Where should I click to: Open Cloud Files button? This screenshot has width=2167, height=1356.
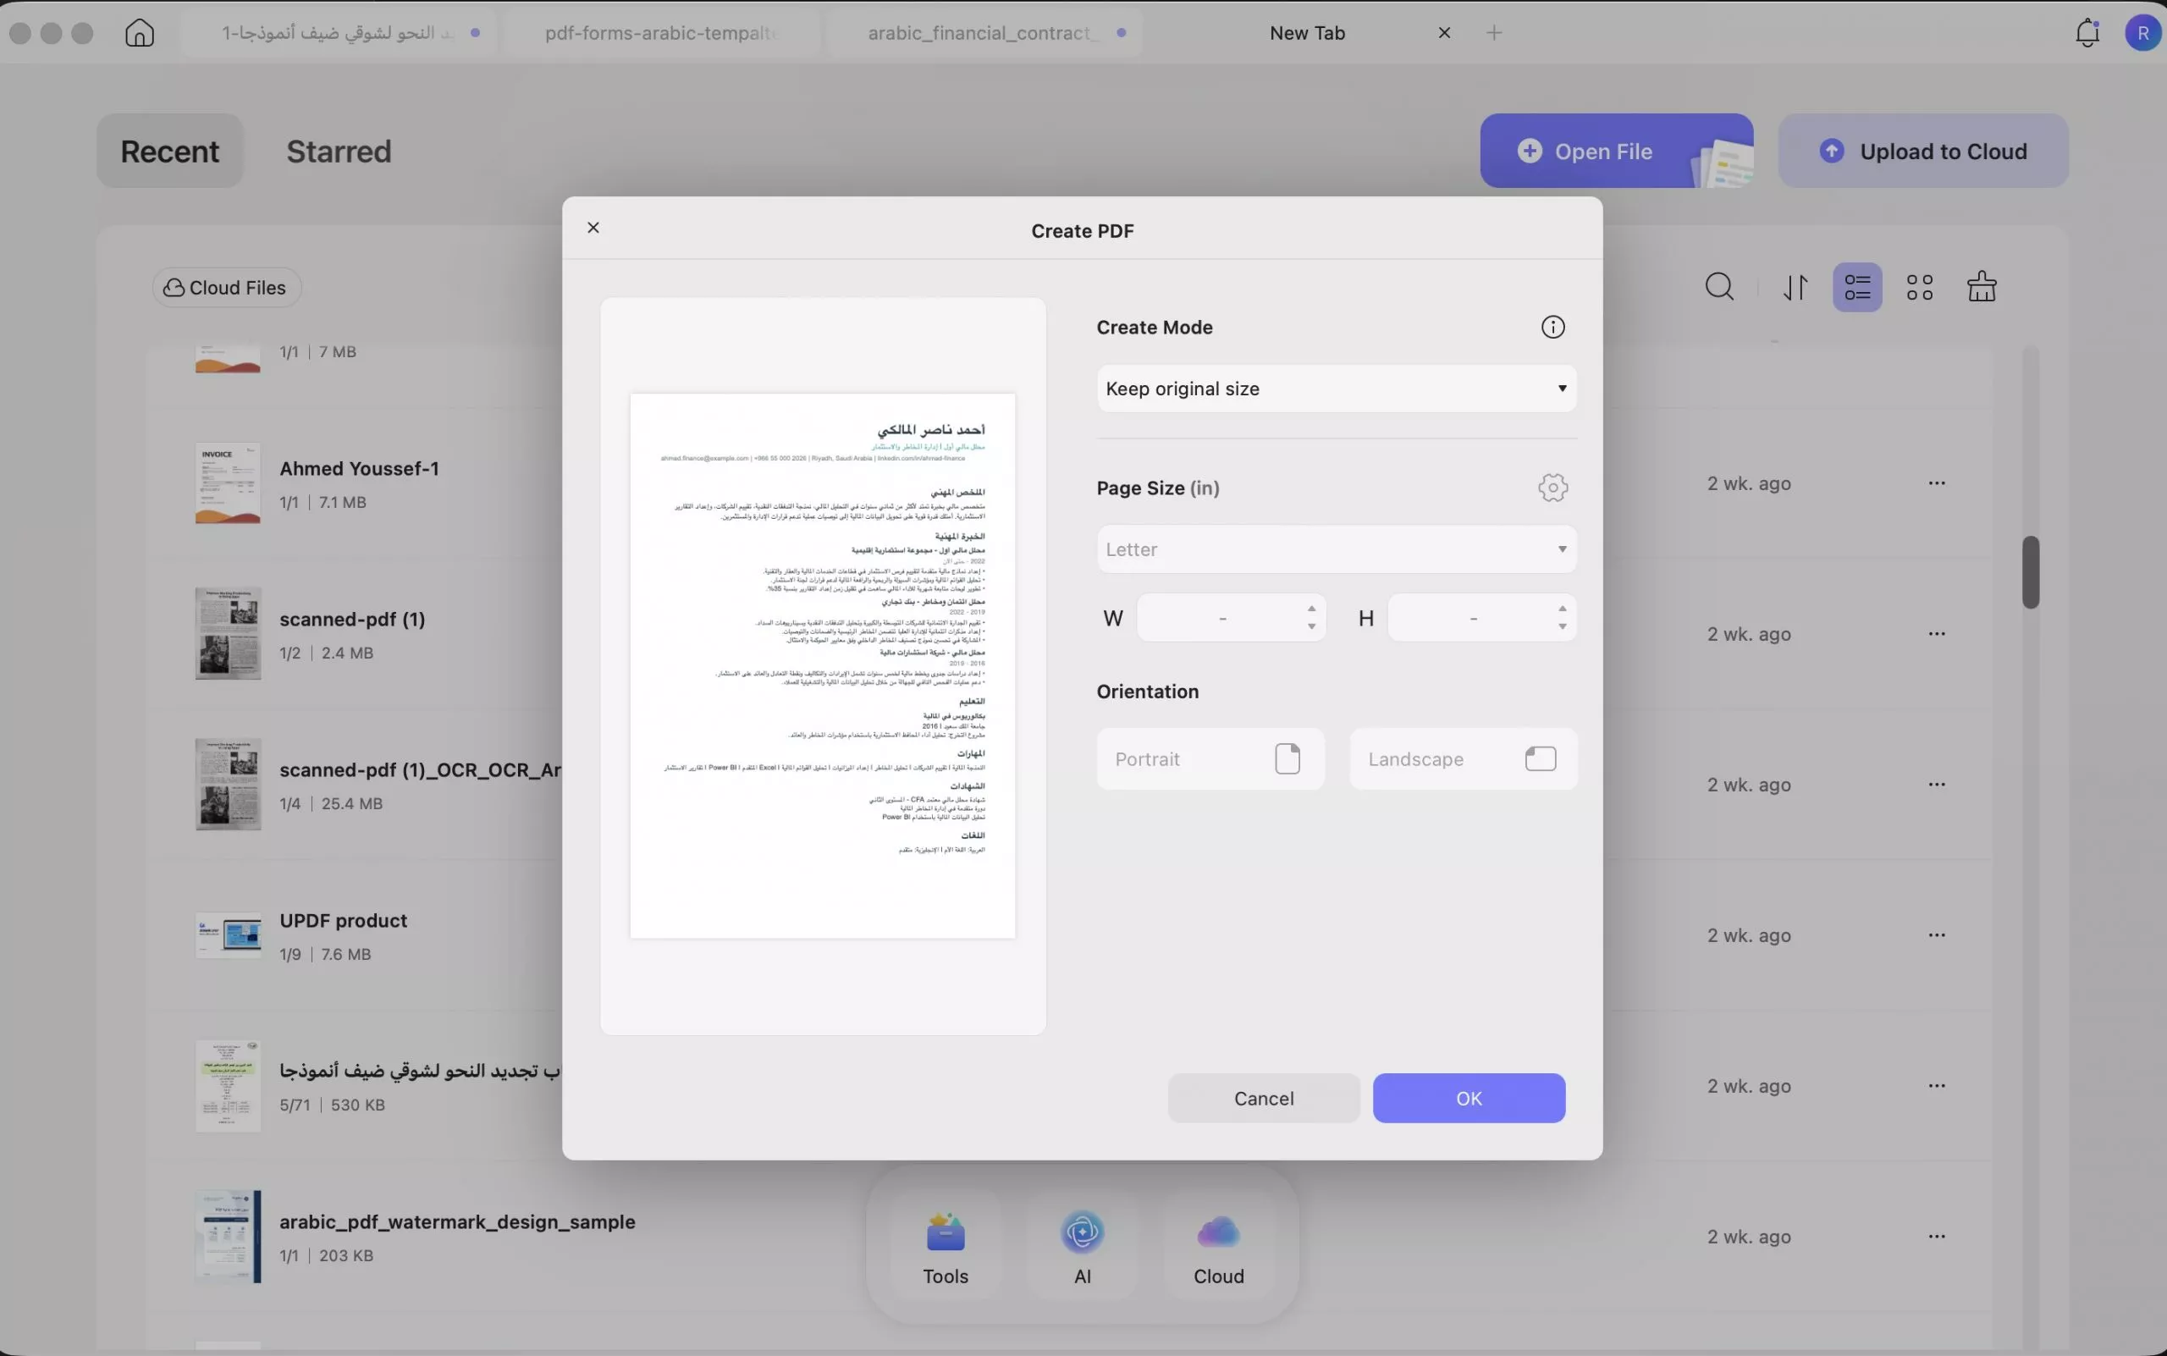click(226, 287)
